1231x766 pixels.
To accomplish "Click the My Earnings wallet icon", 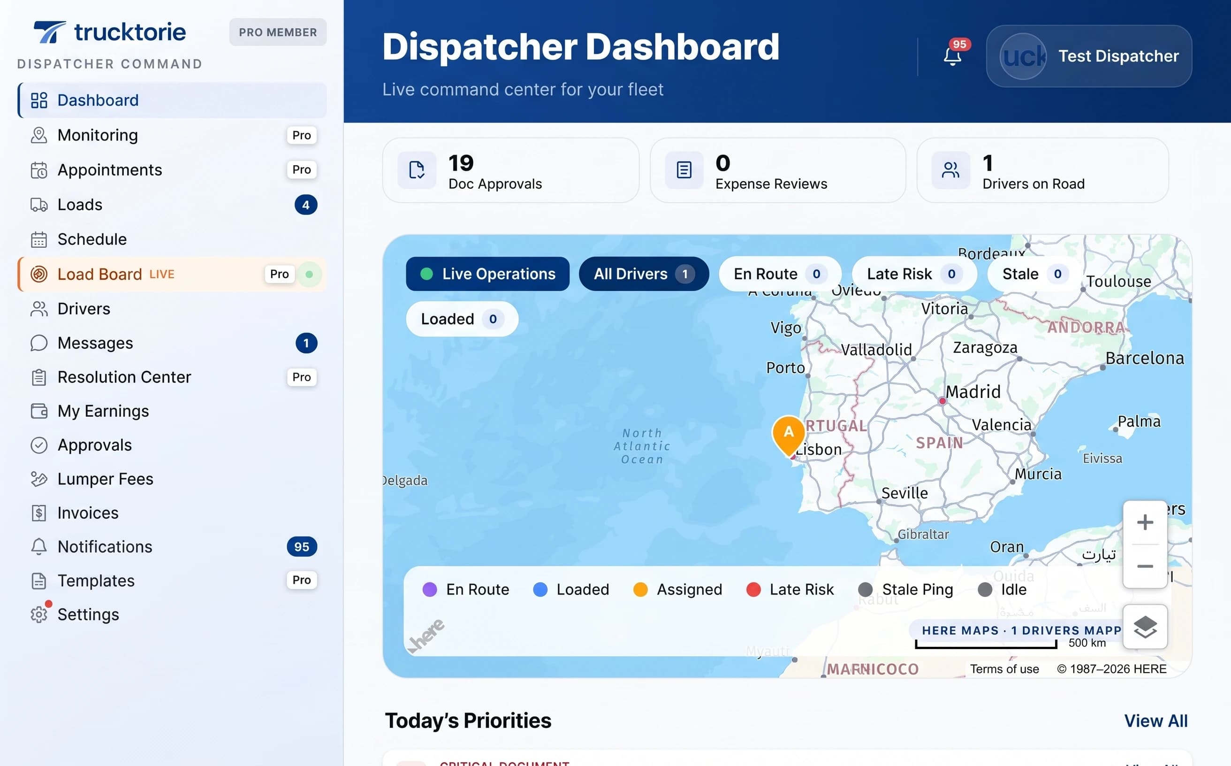I will tap(39, 411).
